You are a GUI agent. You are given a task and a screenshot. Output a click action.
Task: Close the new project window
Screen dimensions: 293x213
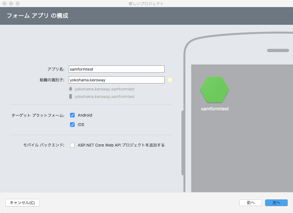(5, 3)
